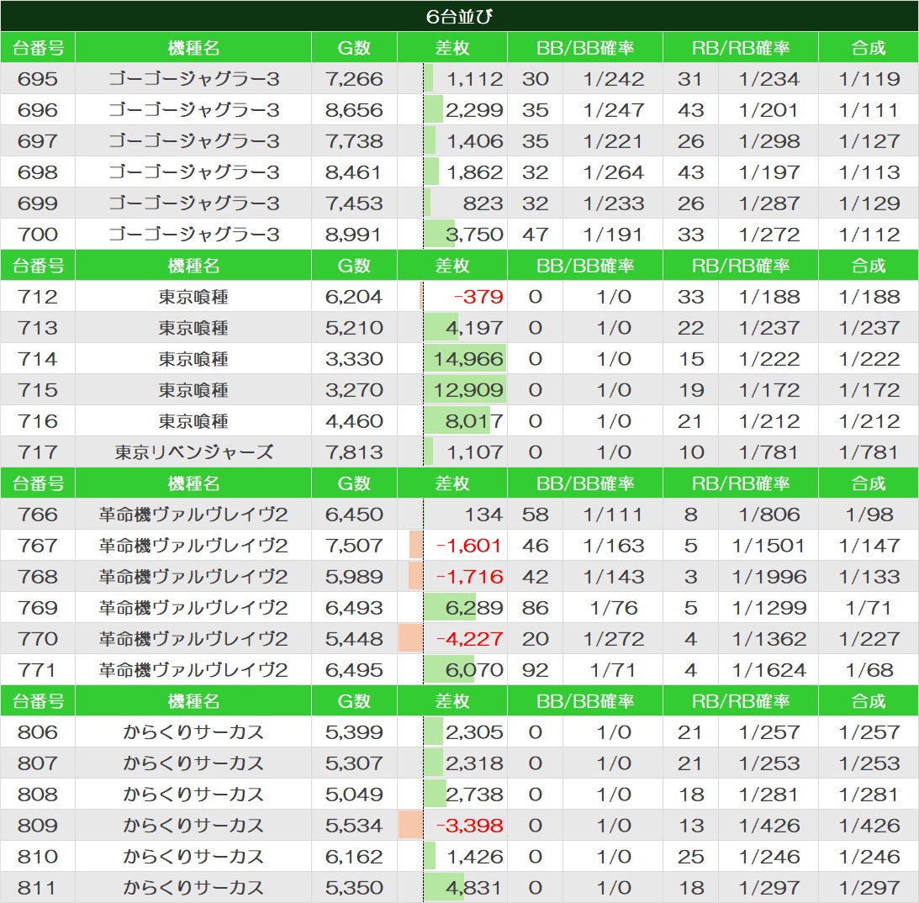Click G数 value 7,453

(x=354, y=203)
